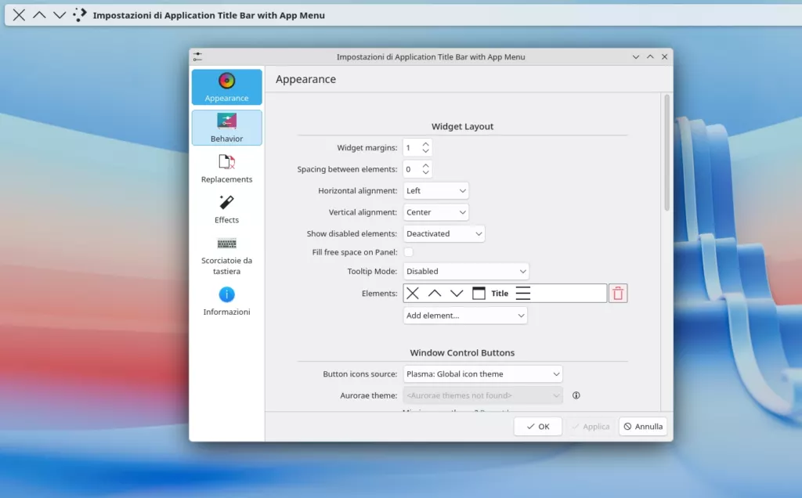The width and height of the screenshot is (802, 498).
Task: Close the settings dialog window
Action: click(664, 56)
